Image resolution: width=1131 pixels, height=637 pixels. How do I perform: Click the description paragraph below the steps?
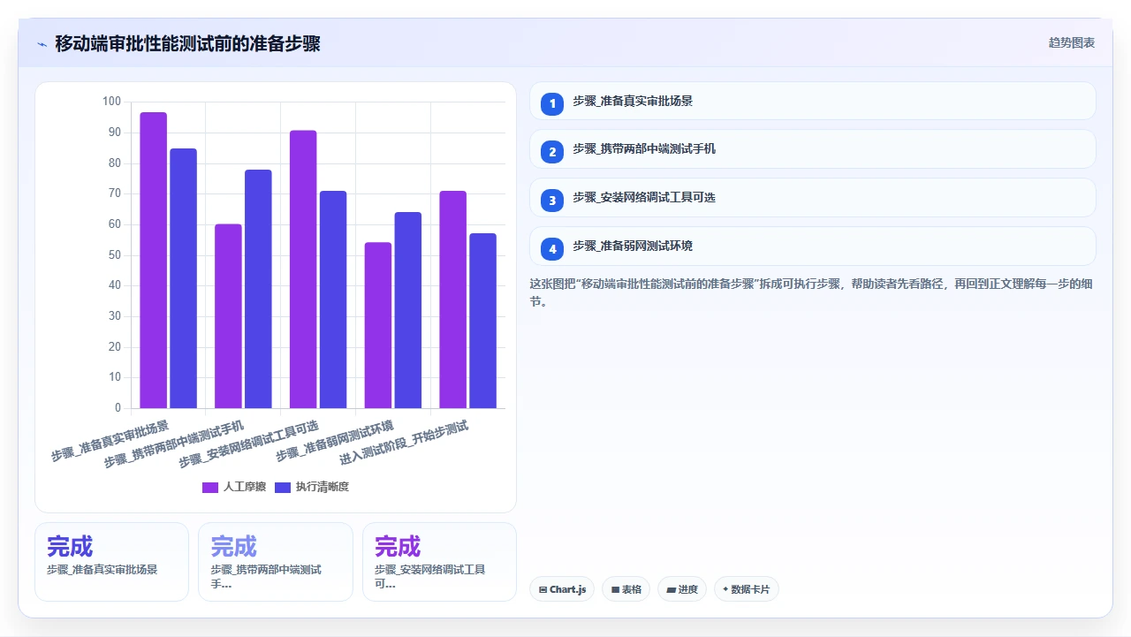point(812,292)
